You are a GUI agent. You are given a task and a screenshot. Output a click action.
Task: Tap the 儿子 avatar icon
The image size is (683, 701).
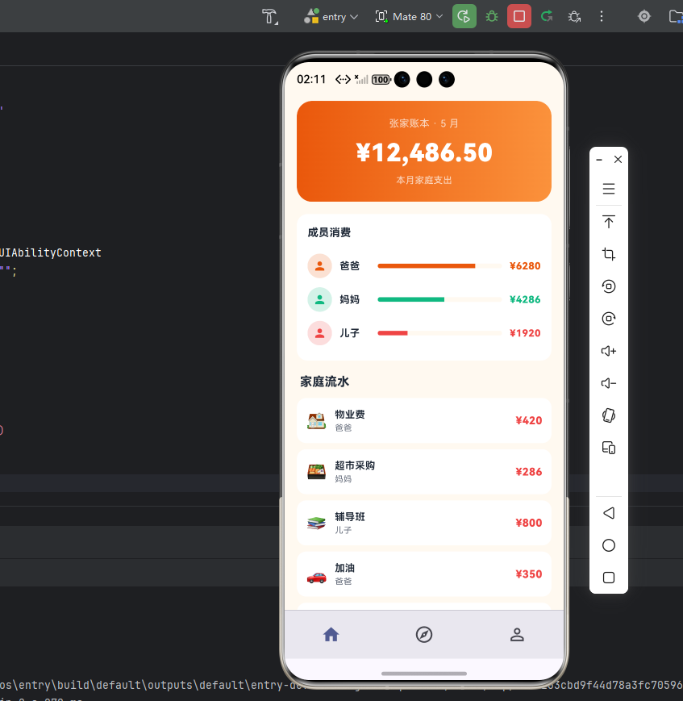(x=319, y=333)
